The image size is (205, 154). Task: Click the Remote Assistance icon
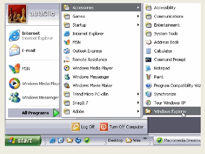67,60
